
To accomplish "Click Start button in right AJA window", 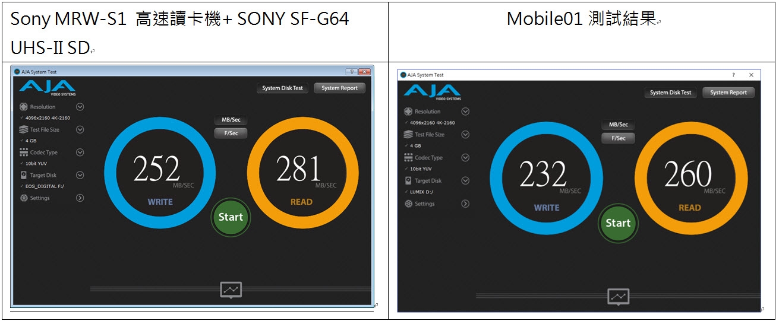I will 618,223.
